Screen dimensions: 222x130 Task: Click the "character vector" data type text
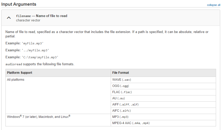pyautogui.click(x=28, y=20)
